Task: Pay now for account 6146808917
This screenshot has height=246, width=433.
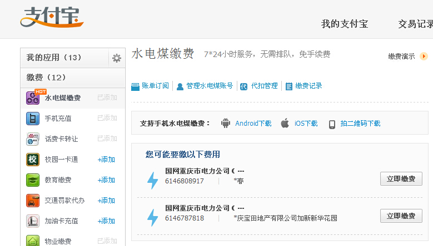Action: pyautogui.click(x=401, y=179)
